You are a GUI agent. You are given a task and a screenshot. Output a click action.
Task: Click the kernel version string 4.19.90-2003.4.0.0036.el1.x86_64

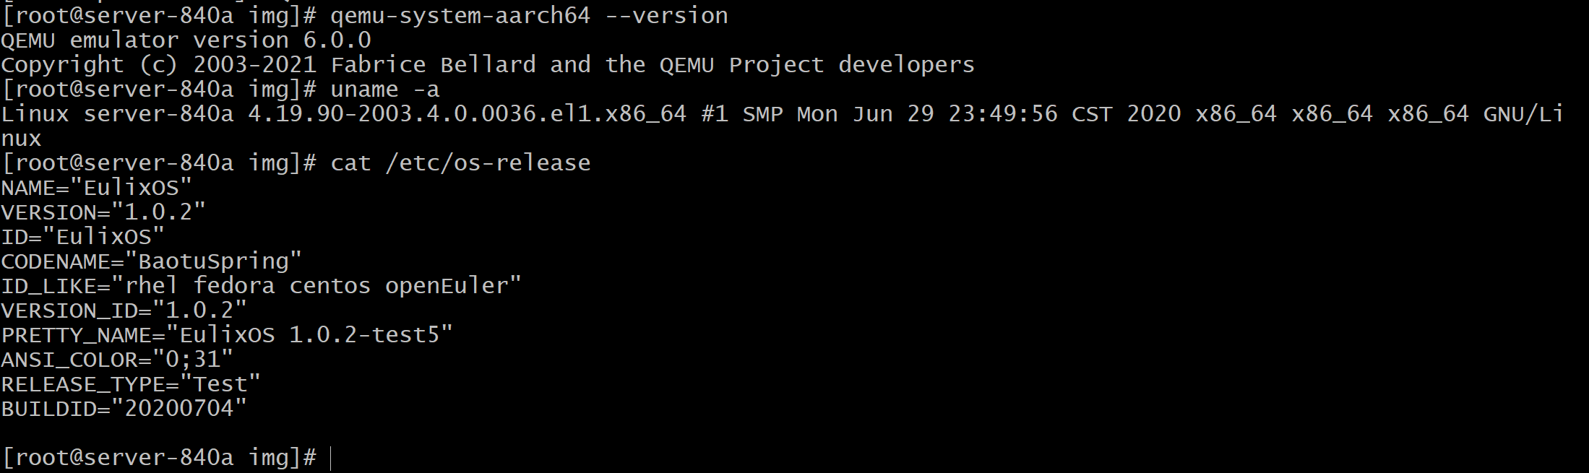pyautogui.click(x=466, y=114)
